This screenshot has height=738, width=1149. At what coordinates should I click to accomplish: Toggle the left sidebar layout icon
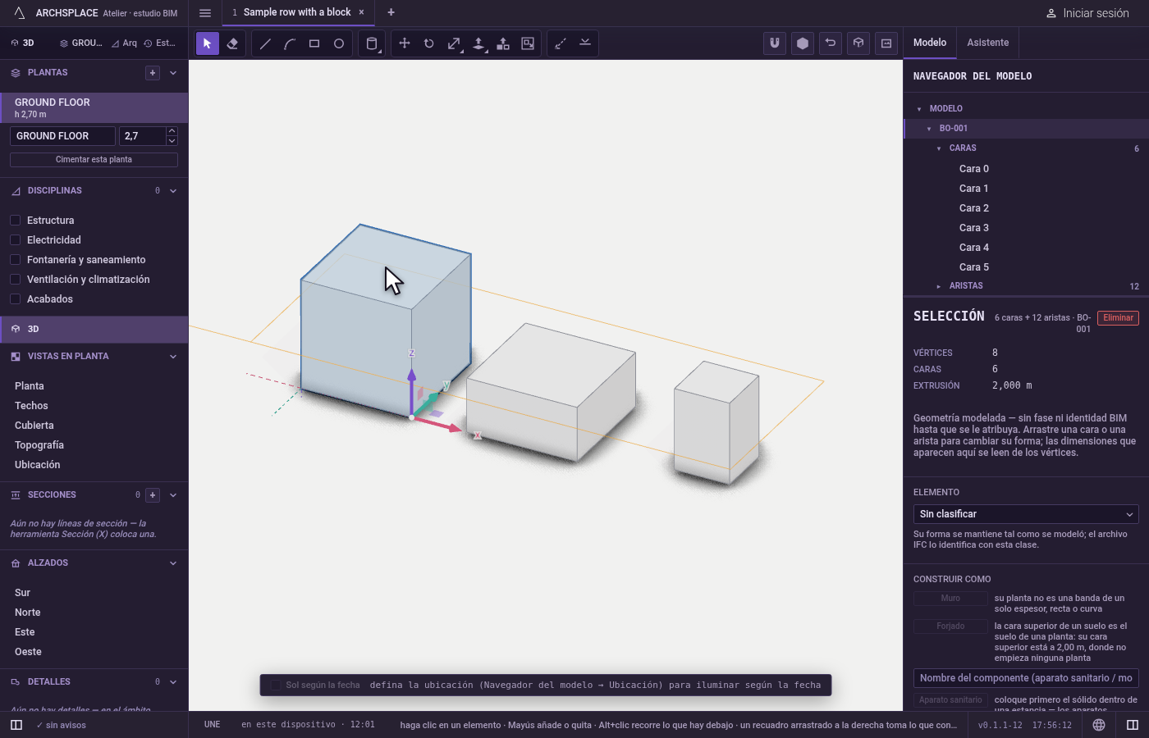(x=16, y=725)
